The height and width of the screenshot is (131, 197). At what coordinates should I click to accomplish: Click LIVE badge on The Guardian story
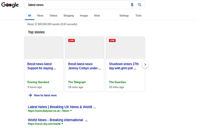coord(112,40)
